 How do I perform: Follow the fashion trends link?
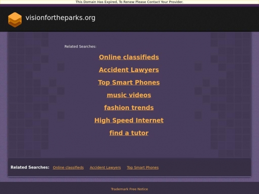129,108
